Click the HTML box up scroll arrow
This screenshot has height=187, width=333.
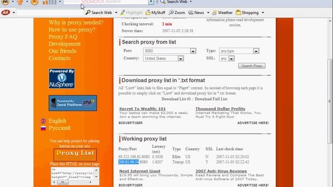[96, 170]
